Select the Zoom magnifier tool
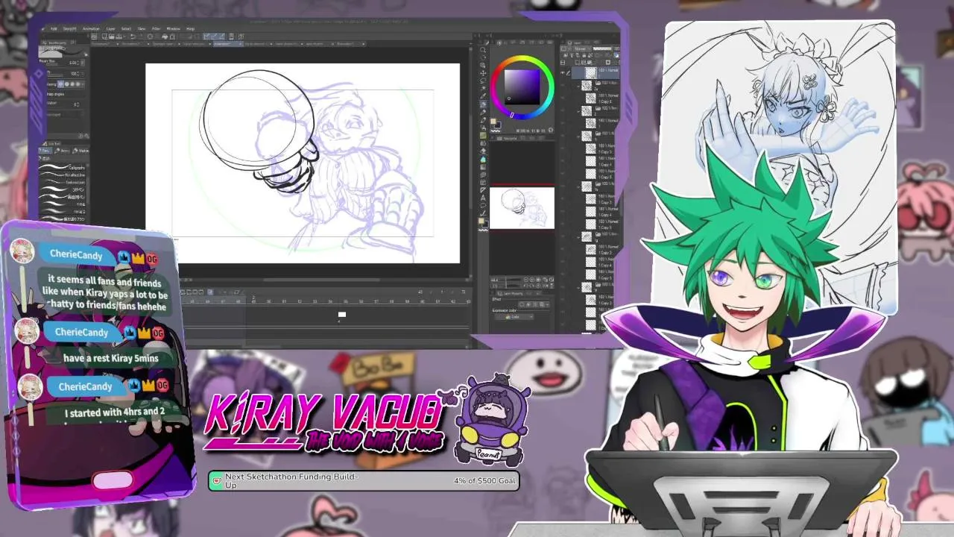Viewport: 954px width, 537px height. [x=483, y=50]
